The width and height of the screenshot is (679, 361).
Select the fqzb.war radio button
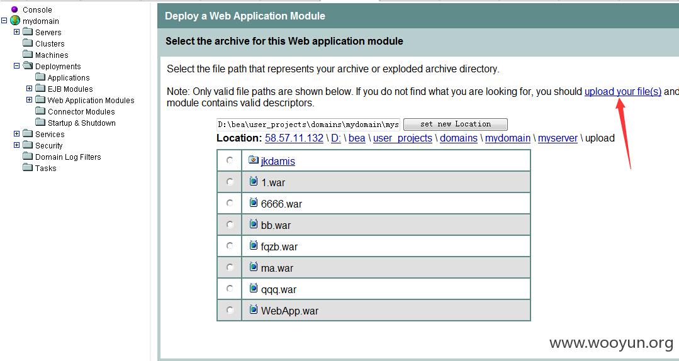coord(230,246)
